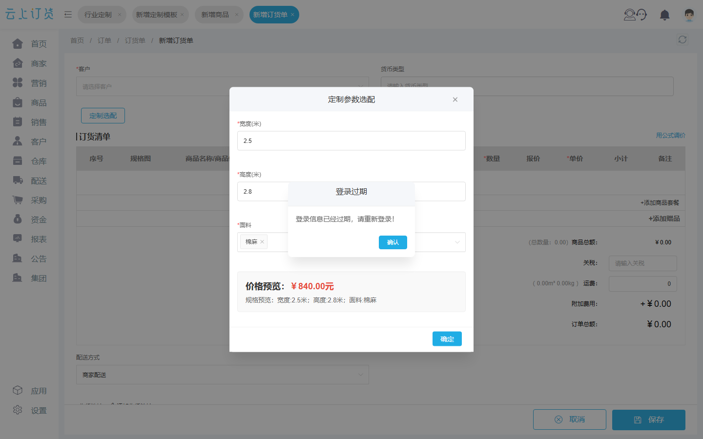The image size is (703, 439).
Task: Select the 商品 products sidebar icon
Action: pyautogui.click(x=18, y=102)
